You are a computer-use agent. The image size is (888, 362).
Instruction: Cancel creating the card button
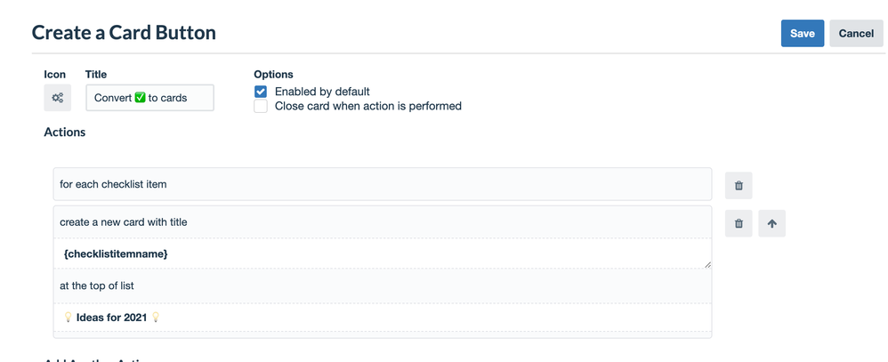pos(855,33)
